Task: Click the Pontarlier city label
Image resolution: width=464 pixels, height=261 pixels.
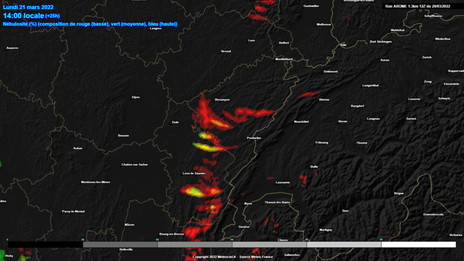Action: [x=254, y=138]
